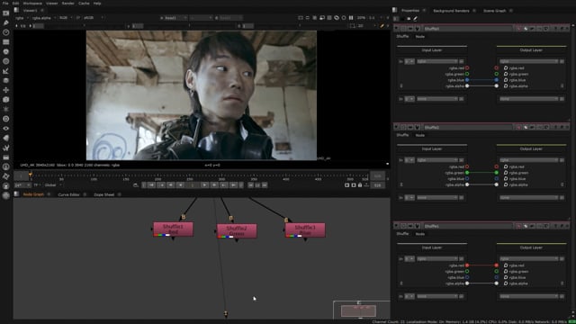Switch to the Curve Editor tab
The image size is (576, 324).
coord(68,194)
